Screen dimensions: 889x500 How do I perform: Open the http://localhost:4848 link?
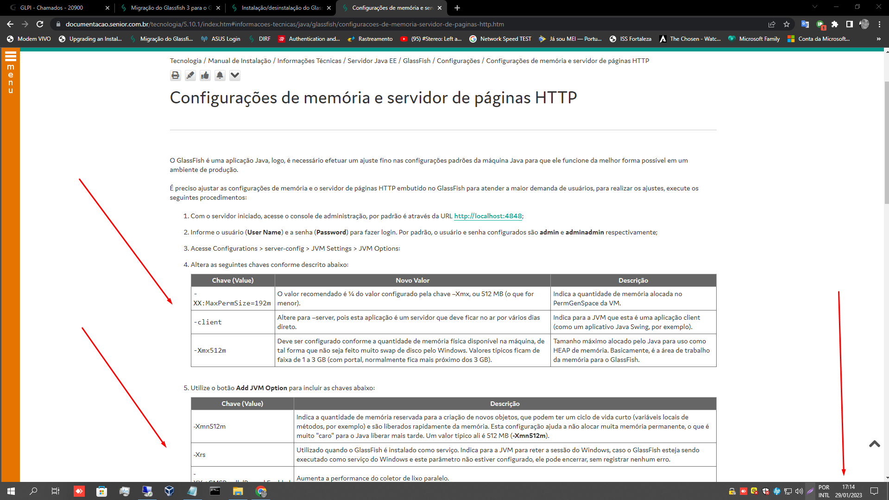coord(488,216)
